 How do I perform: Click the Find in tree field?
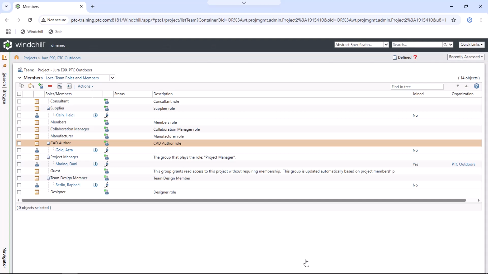pyautogui.click(x=417, y=87)
